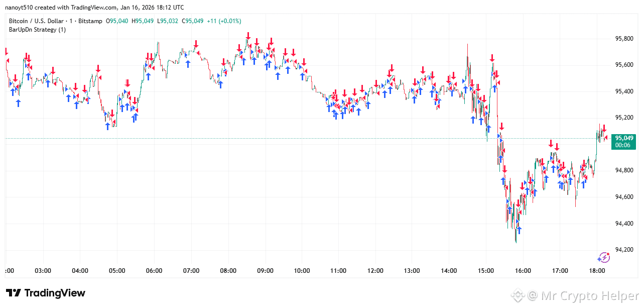Select the current price label 95,049
The height and width of the screenshot is (308, 643).
pyautogui.click(x=623, y=138)
